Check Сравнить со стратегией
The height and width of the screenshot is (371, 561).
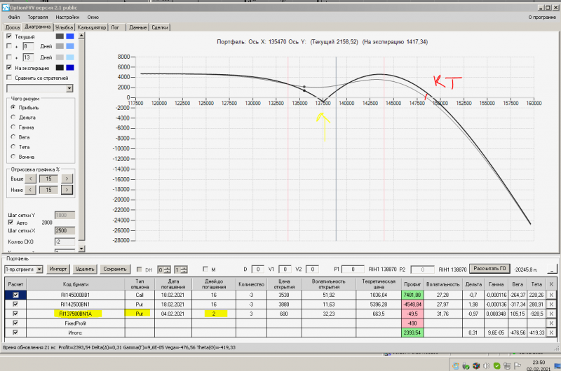(x=9, y=77)
